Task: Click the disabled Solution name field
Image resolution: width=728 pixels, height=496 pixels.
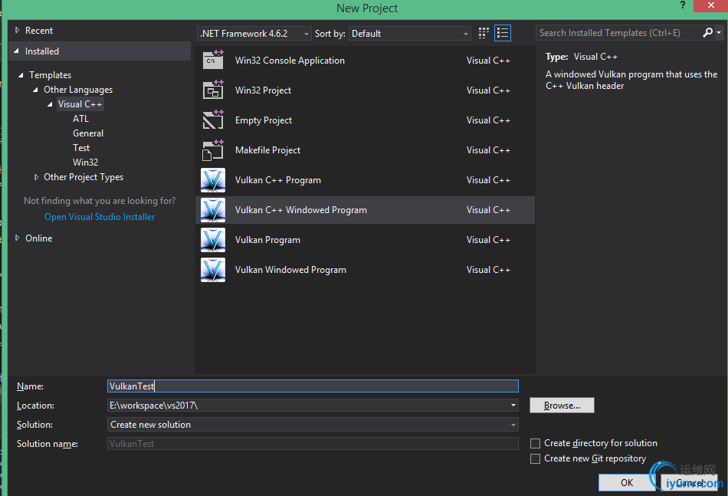Action: (313, 444)
